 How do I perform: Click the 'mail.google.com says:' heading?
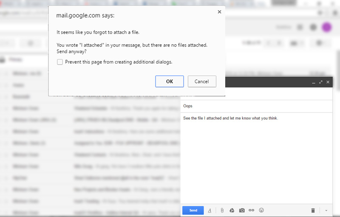click(85, 15)
